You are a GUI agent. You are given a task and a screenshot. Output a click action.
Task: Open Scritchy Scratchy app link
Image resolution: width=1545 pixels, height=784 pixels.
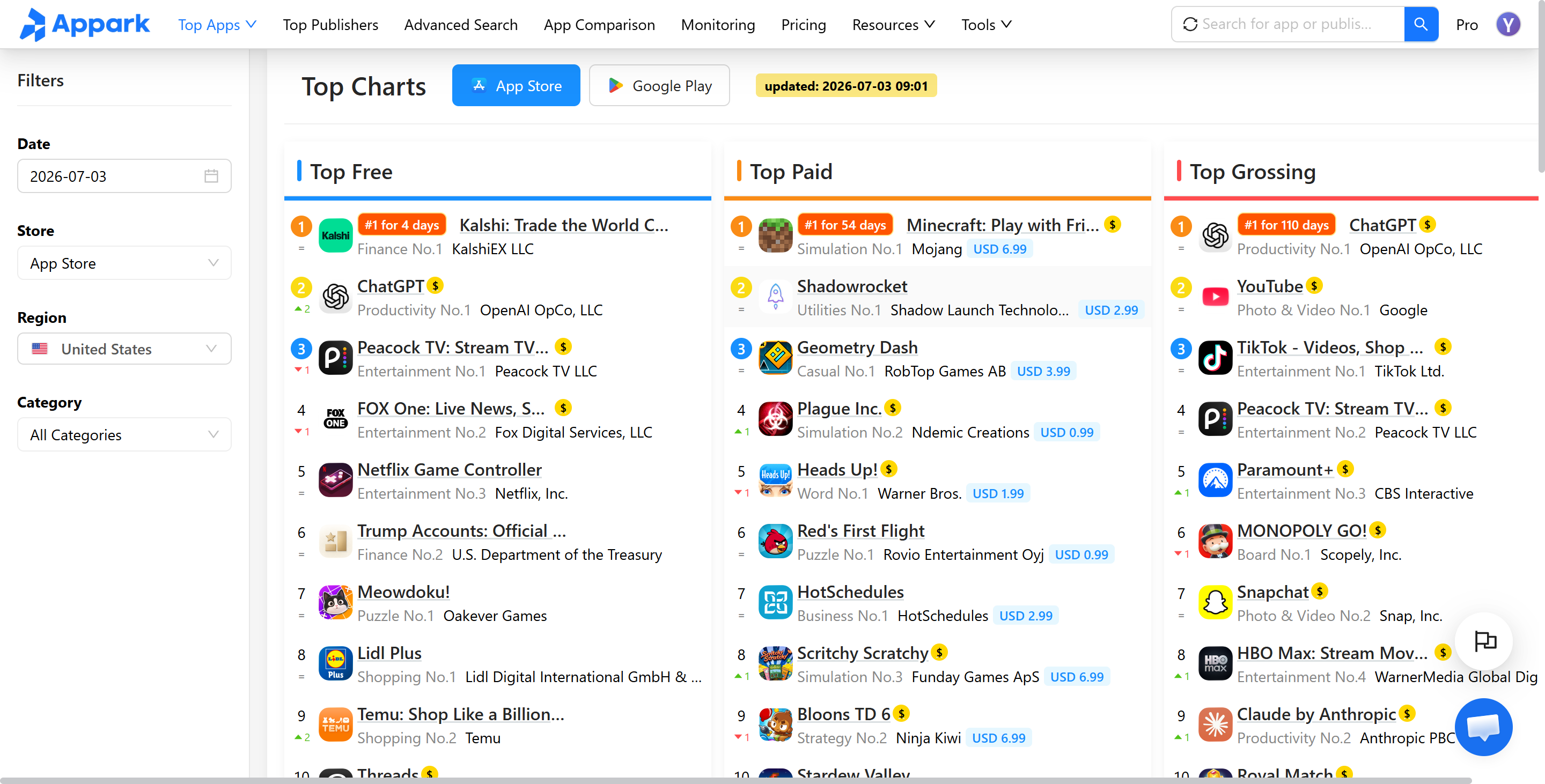tap(862, 653)
